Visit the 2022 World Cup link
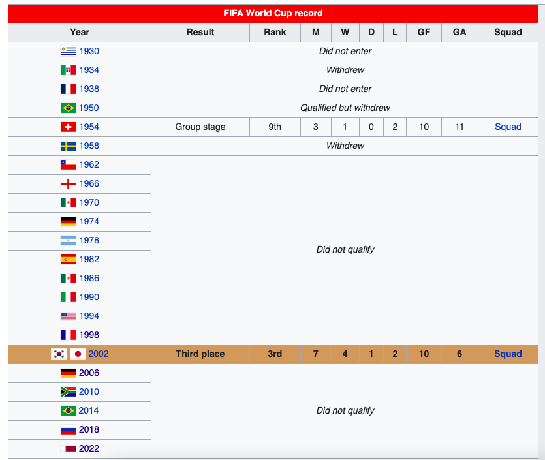The height and width of the screenshot is (460, 545). 89,448
